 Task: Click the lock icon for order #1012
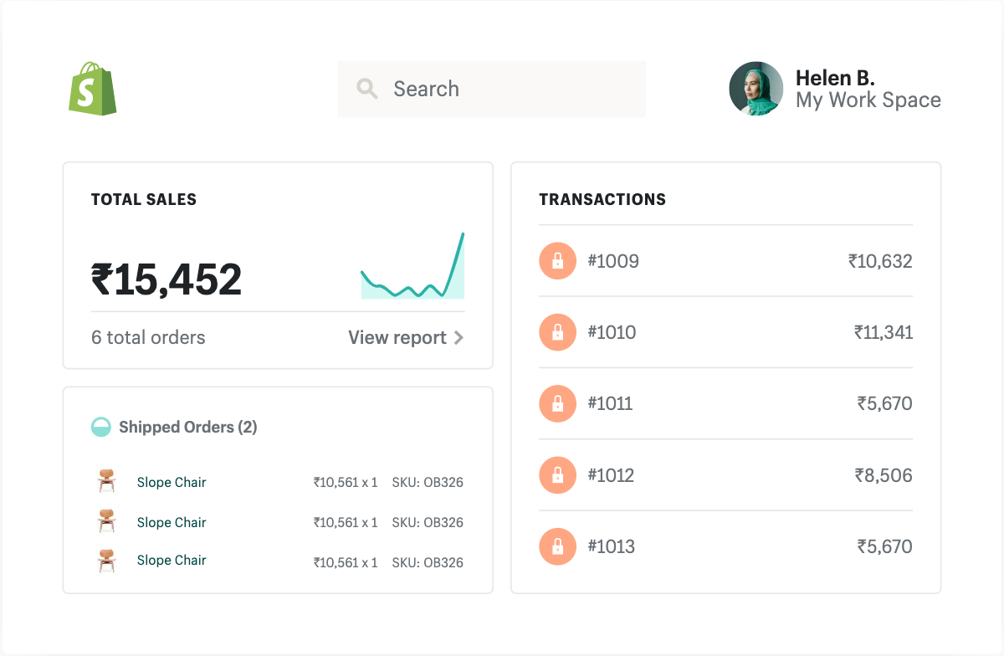click(557, 475)
